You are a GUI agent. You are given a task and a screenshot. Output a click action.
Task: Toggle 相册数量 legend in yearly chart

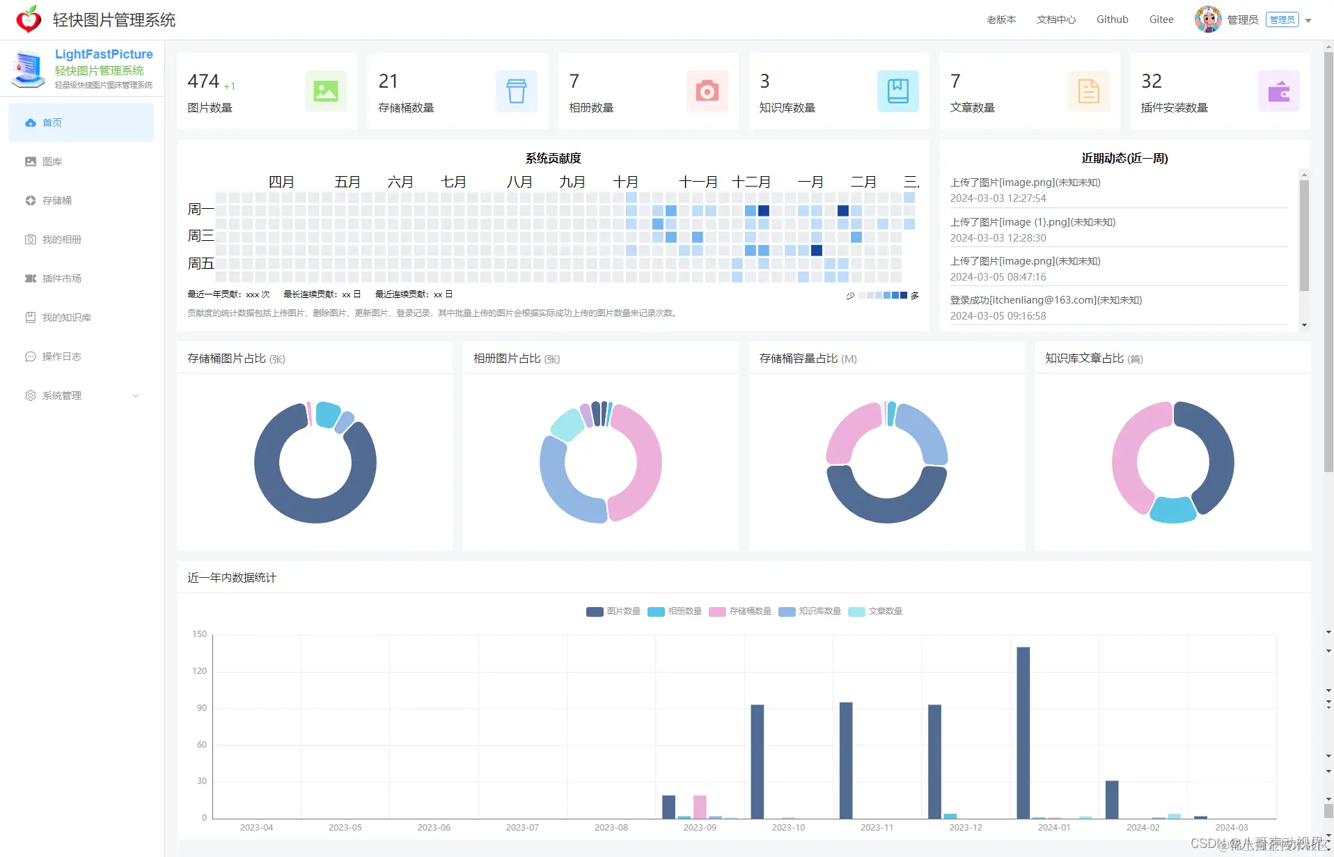pos(675,611)
